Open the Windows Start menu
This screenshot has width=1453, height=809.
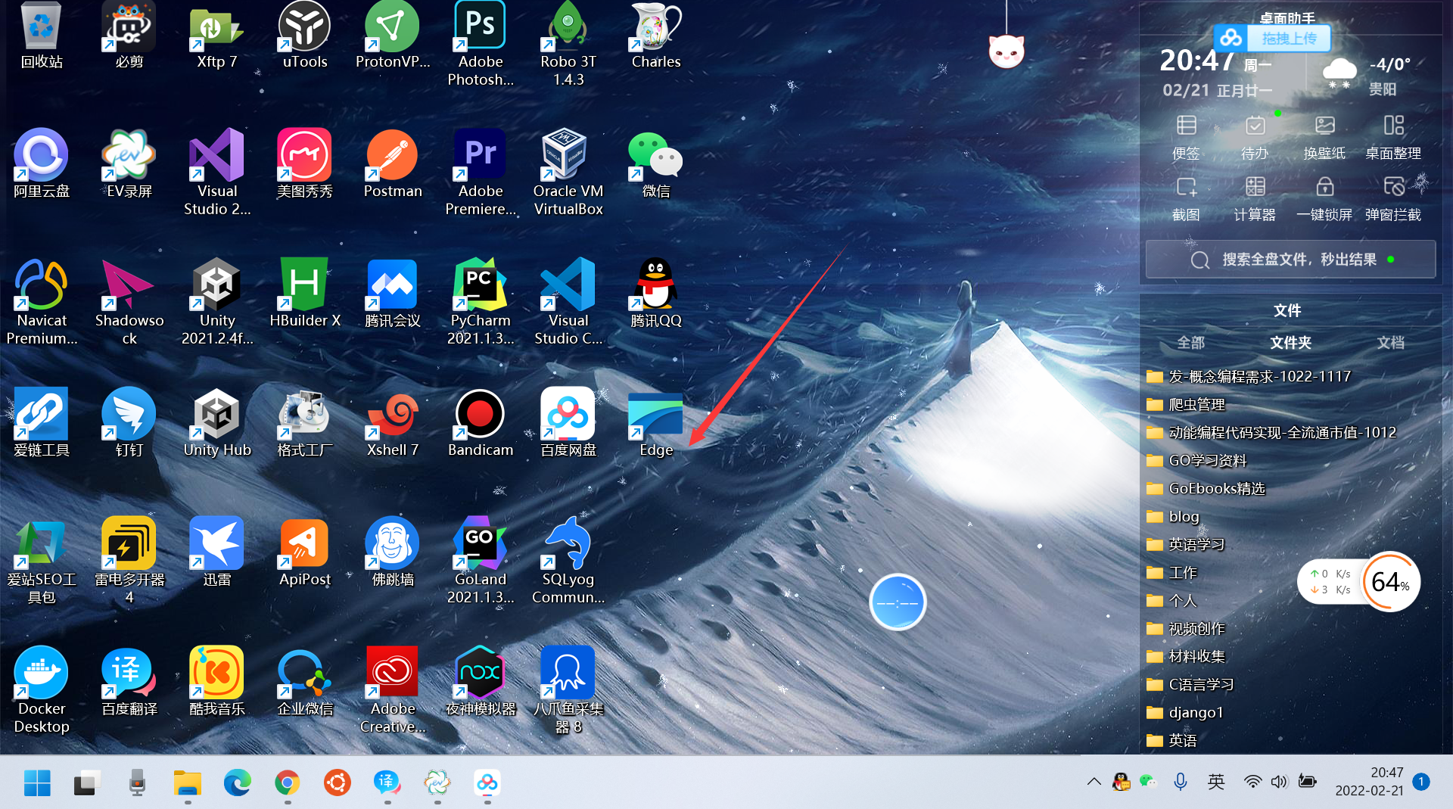click(x=37, y=783)
